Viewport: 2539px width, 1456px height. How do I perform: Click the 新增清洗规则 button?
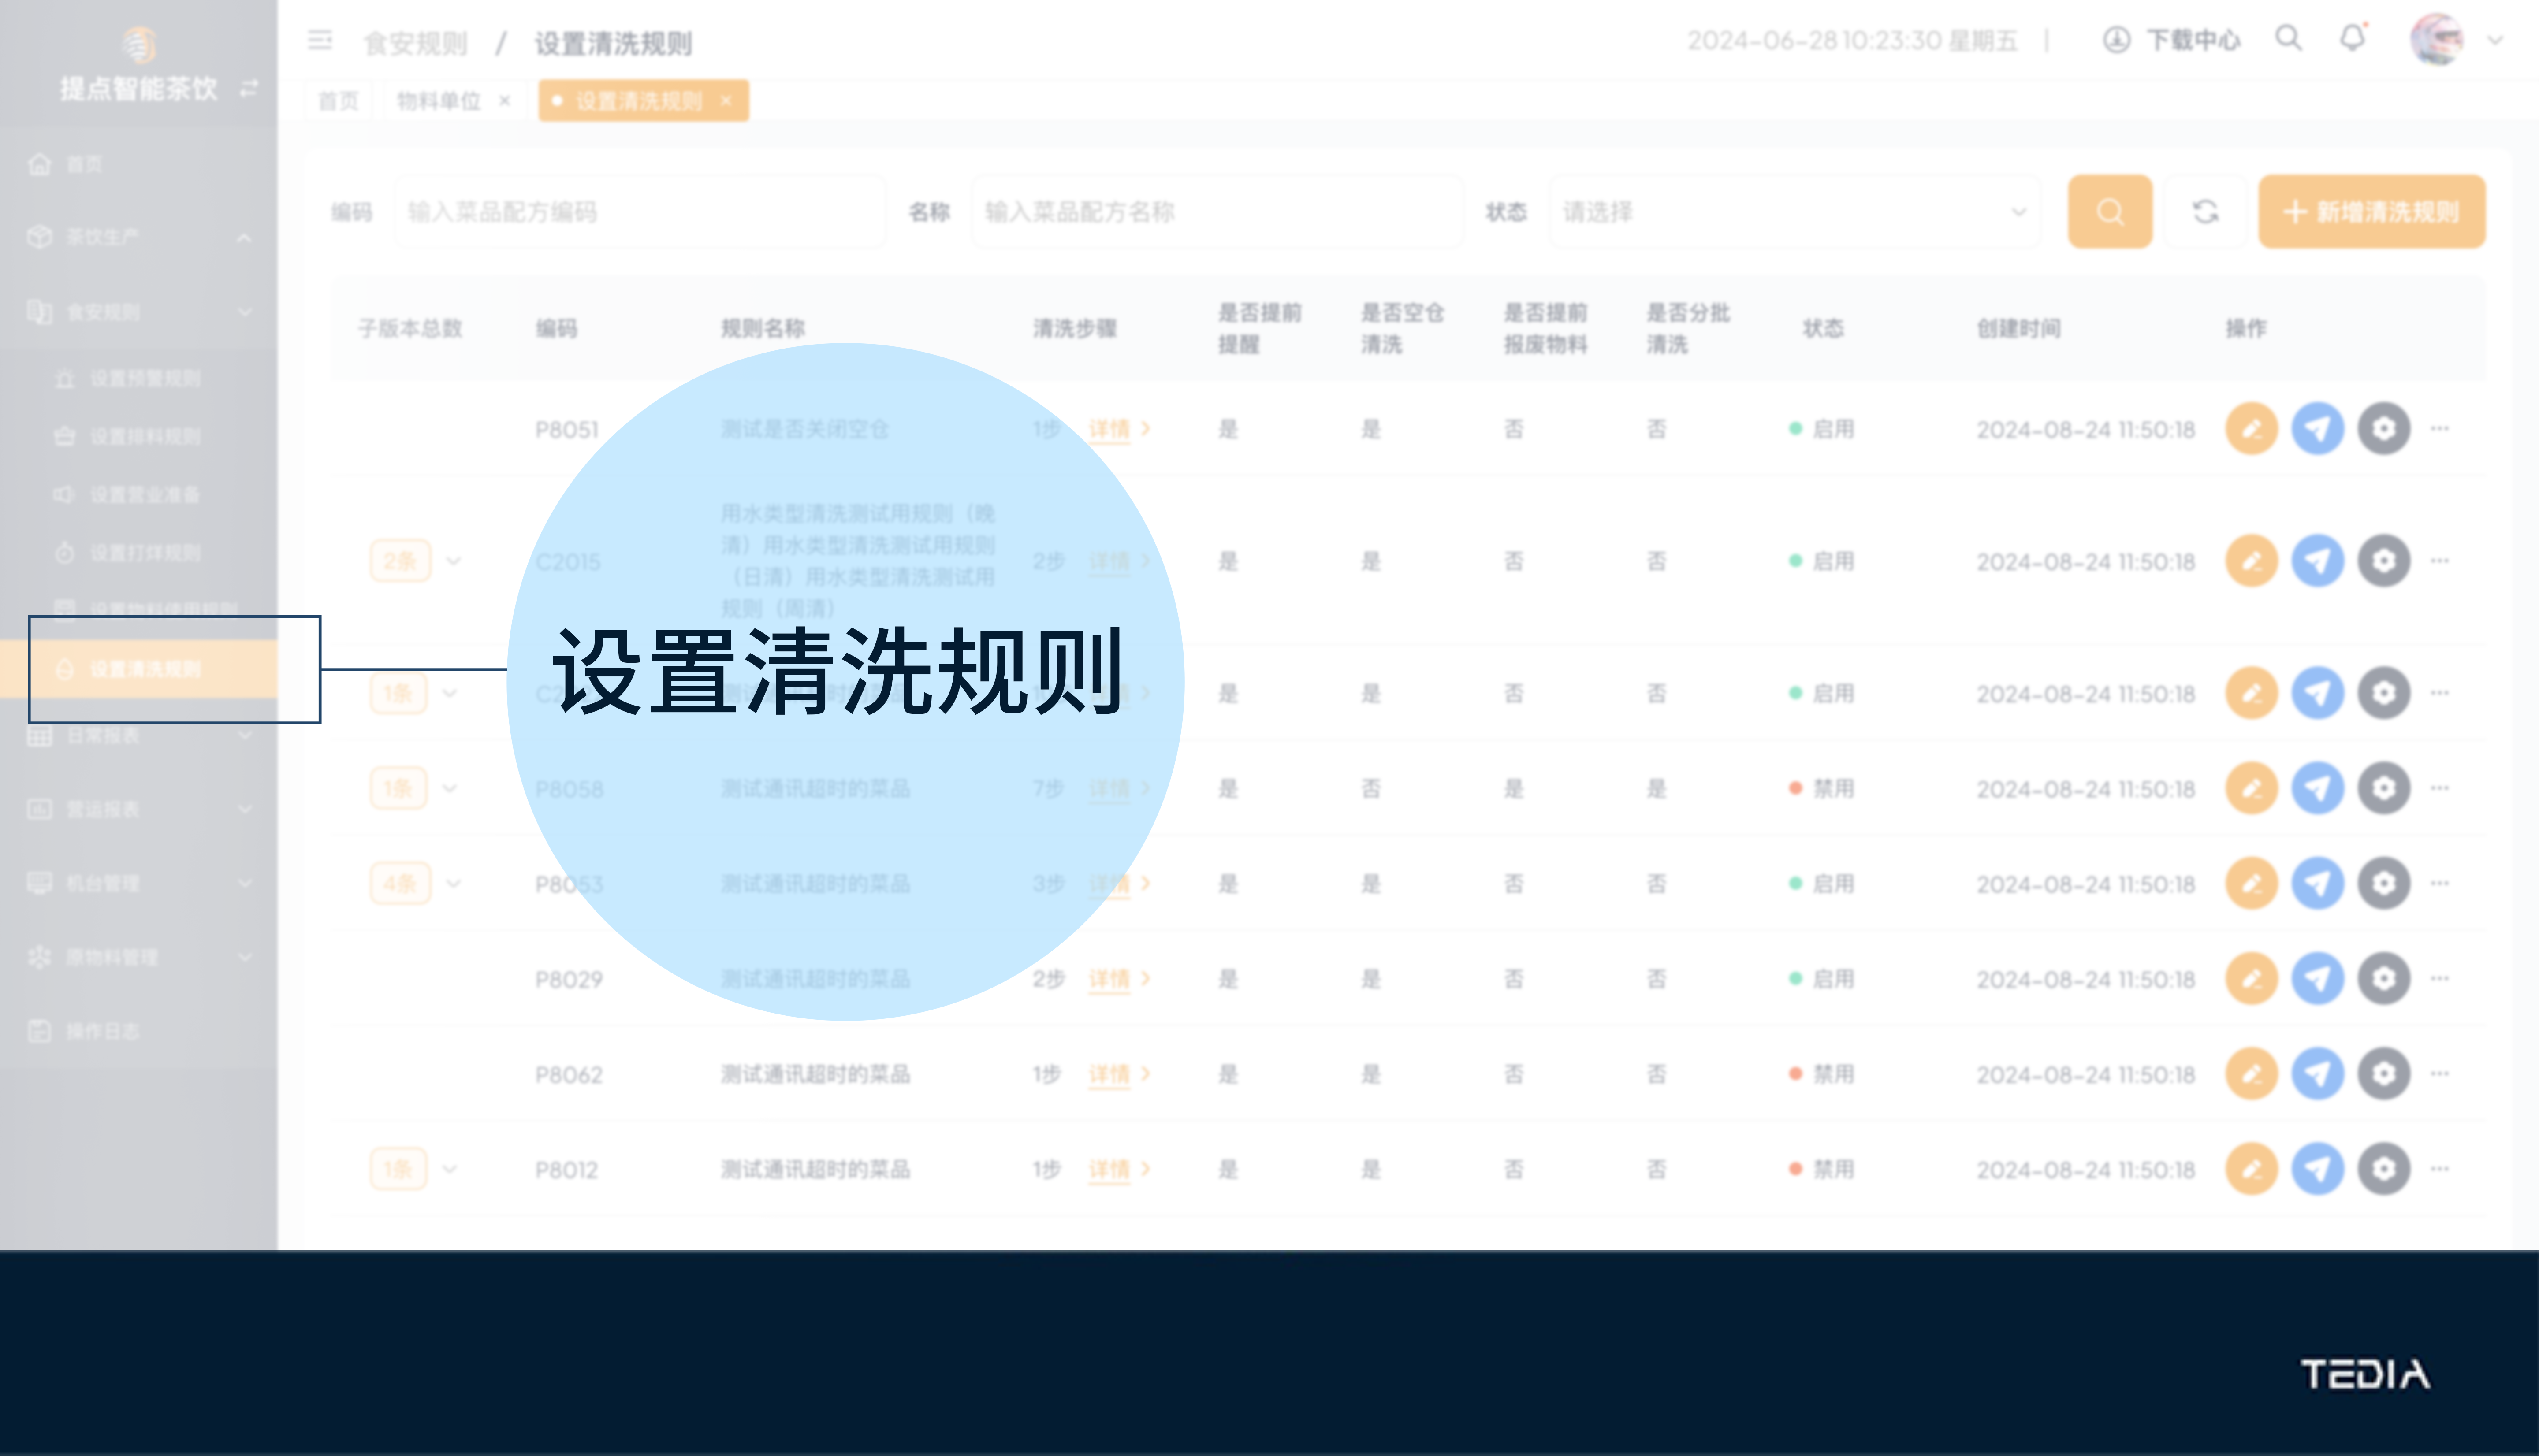[x=2370, y=211]
